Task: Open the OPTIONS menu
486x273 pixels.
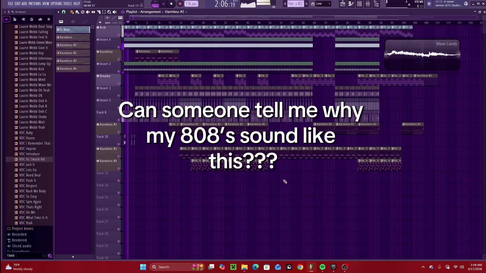Action: point(56,4)
